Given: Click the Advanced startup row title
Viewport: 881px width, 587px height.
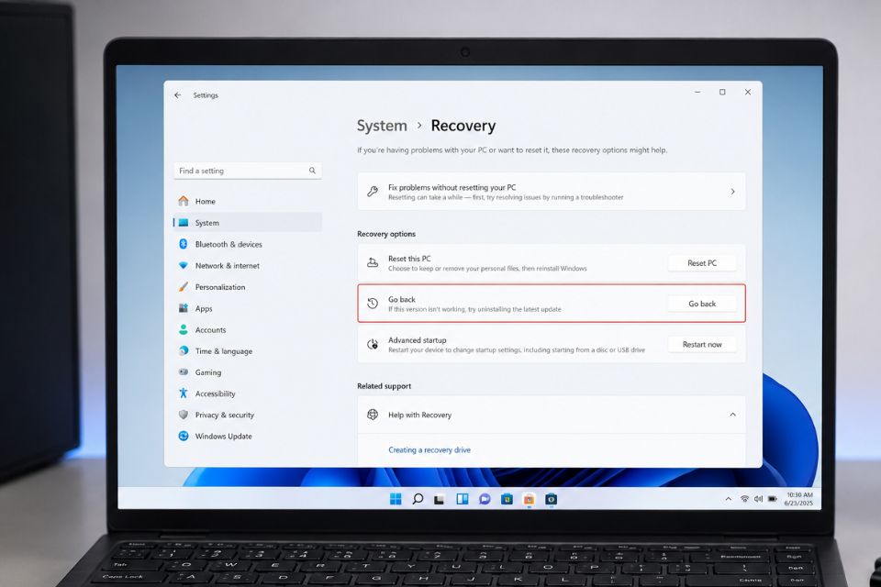Looking at the screenshot, I should [x=417, y=340].
